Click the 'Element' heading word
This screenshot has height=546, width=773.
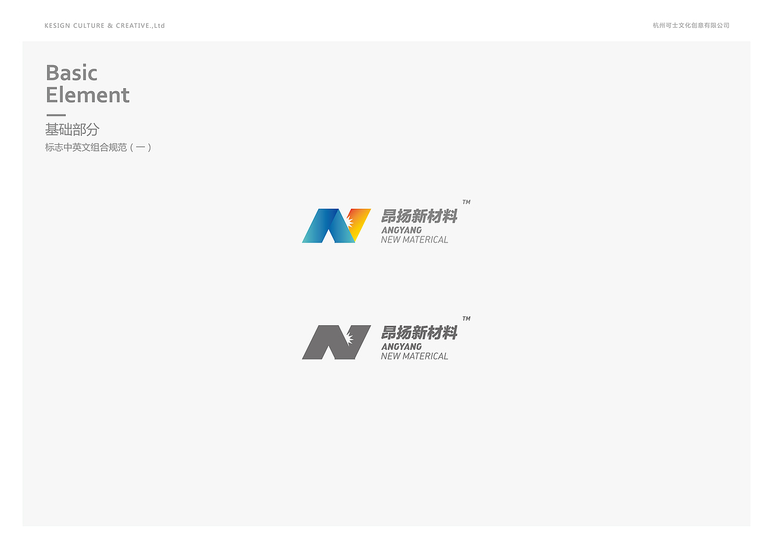coord(88,95)
